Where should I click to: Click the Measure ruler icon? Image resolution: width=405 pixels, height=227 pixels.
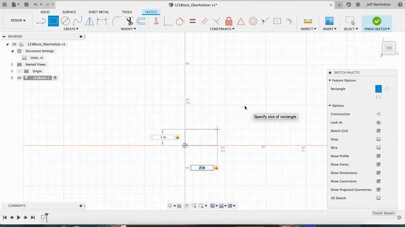coord(308,21)
